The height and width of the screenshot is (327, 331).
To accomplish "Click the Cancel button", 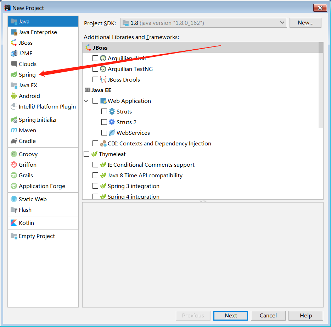I will point(268,315).
